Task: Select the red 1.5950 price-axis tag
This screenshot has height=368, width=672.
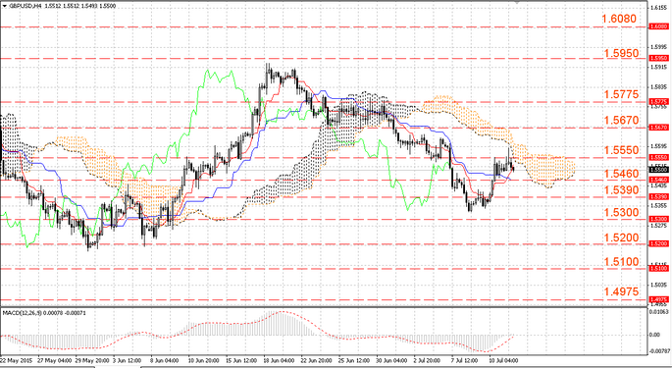Action: (658, 58)
